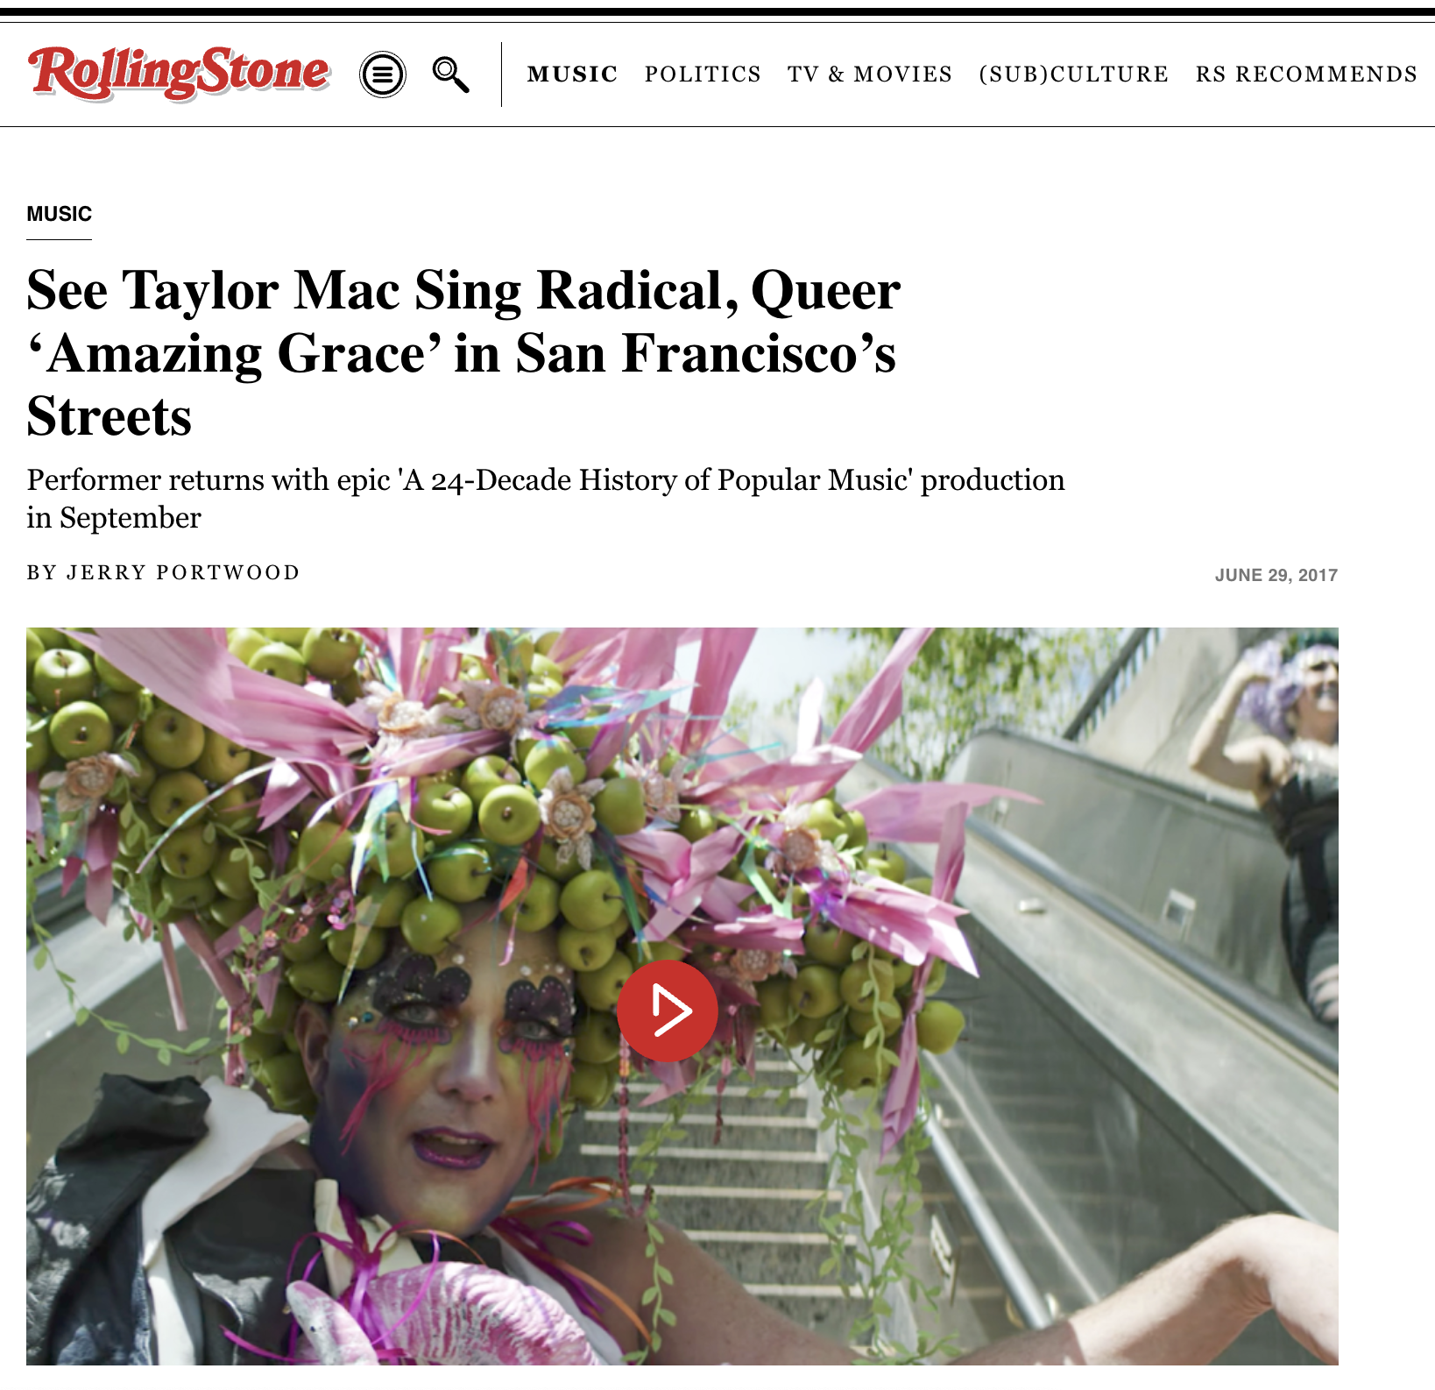Image resolution: width=1435 pixels, height=1390 pixels.
Task: Click the June 29, 2017 date
Action: click(1276, 575)
